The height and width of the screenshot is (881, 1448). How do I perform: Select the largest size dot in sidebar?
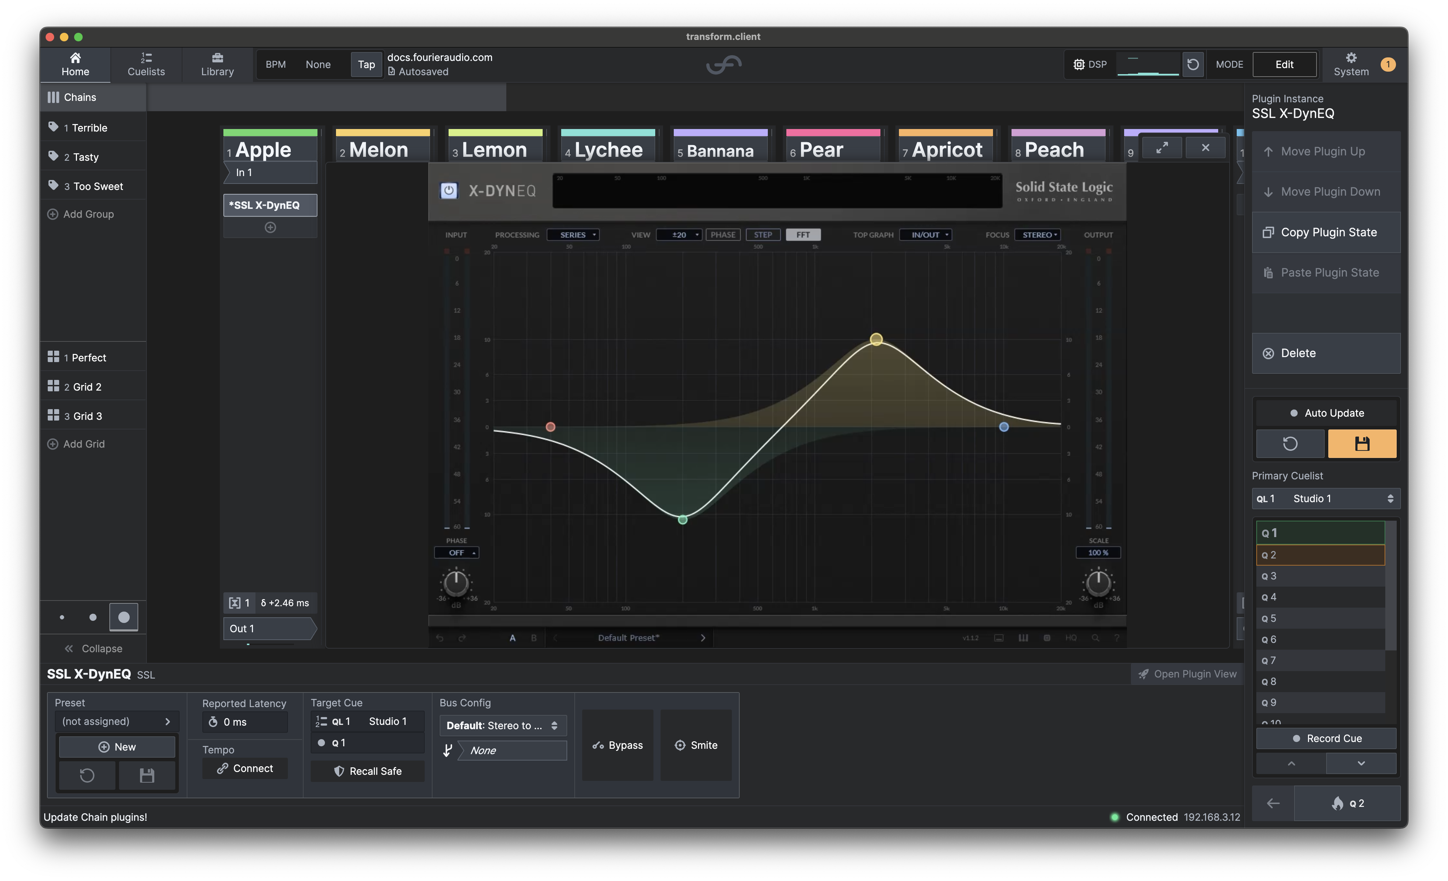123,617
